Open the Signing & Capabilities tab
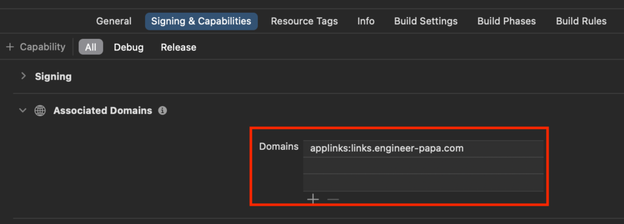Image resolution: width=624 pixels, height=224 pixels. pyautogui.click(x=201, y=21)
